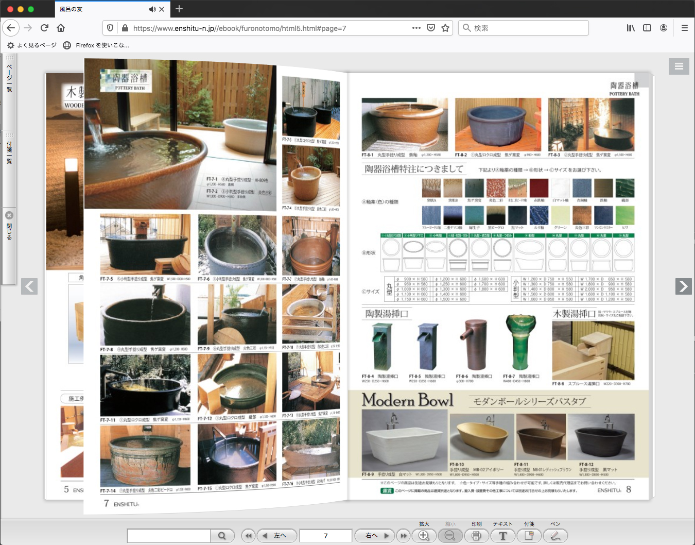The width and height of the screenshot is (695, 545).
Task: Open Firefox hamburger application menu
Action: pos(684,28)
